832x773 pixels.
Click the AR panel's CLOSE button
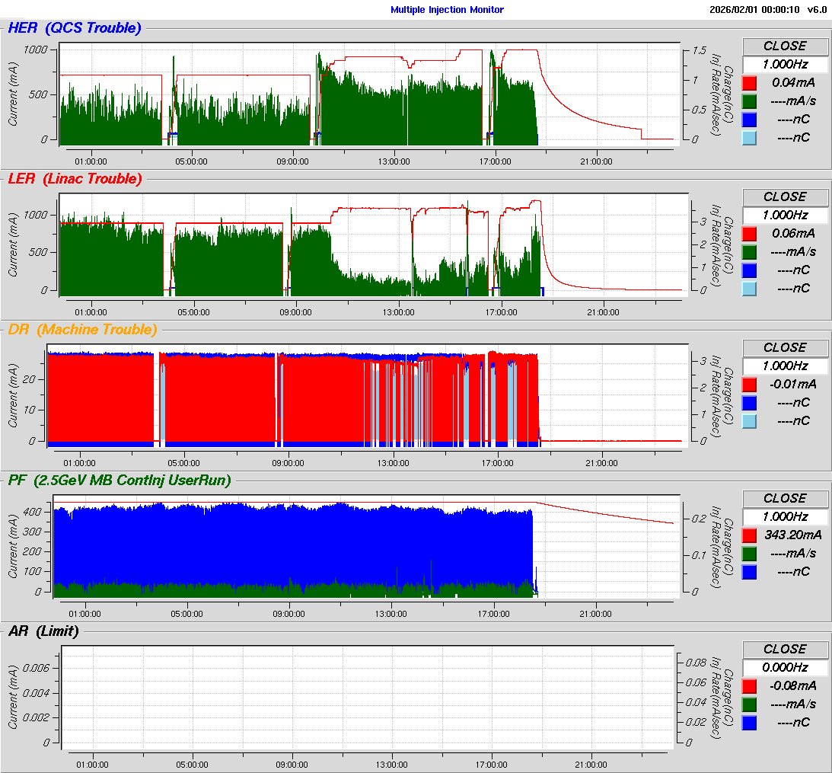[x=784, y=649]
